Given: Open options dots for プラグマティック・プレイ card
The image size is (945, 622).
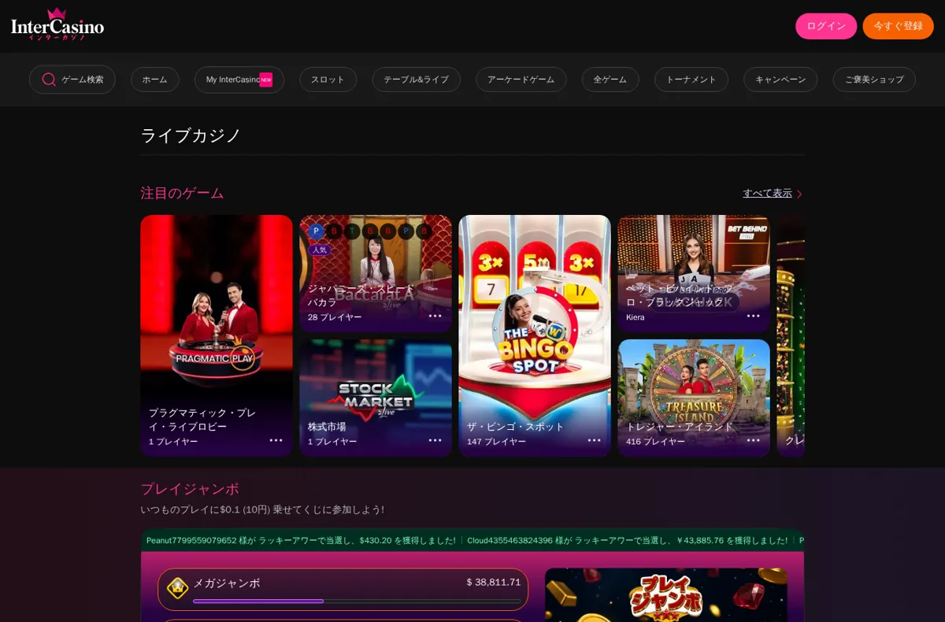Looking at the screenshot, I should pos(276,440).
